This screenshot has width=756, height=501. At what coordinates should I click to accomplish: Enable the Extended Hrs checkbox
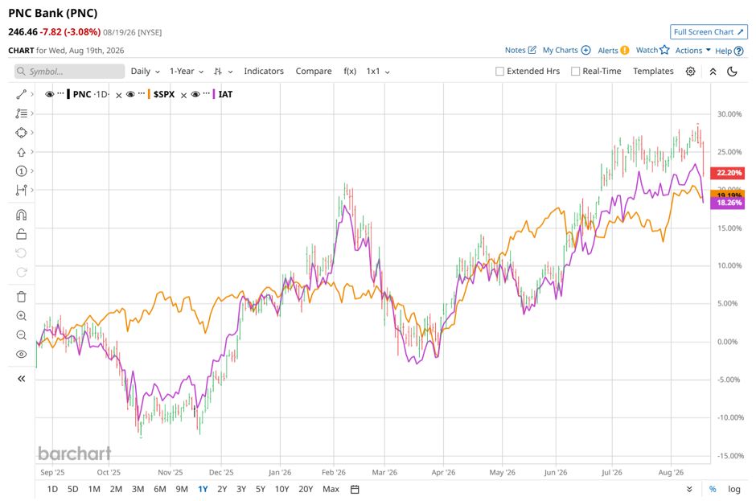pyautogui.click(x=500, y=72)
